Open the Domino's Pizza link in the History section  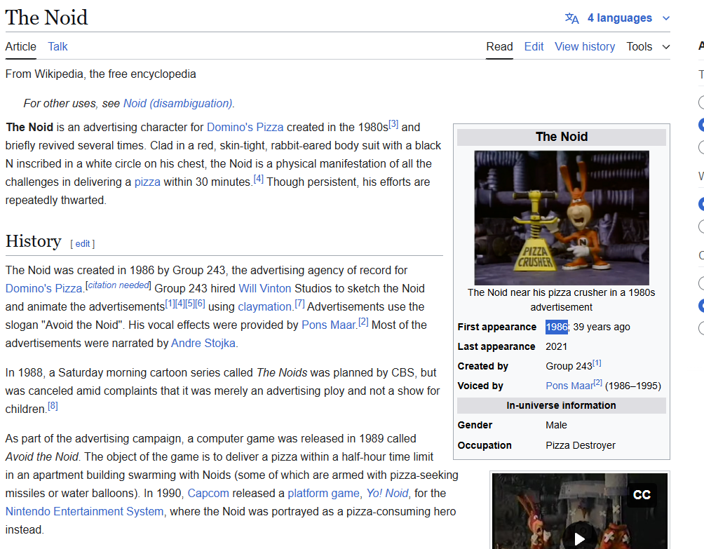coord(43,289)
